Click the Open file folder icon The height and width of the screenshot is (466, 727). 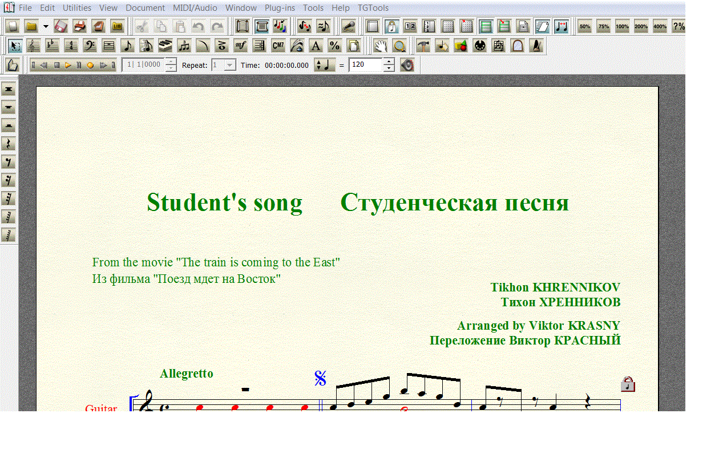(31, 26)
